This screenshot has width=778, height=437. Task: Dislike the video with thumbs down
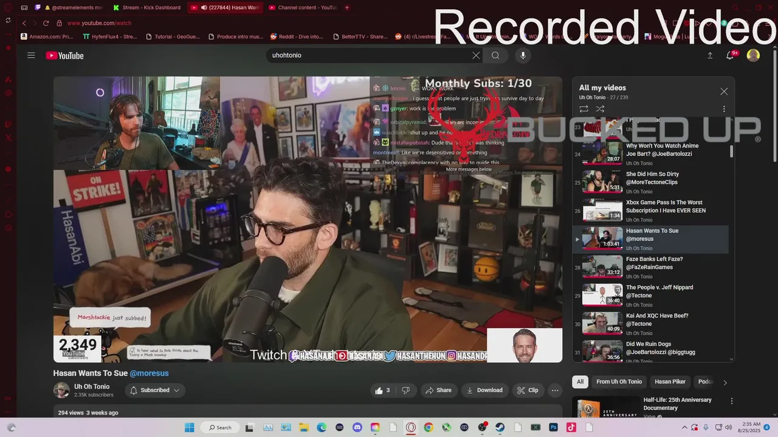coord(405,390)
